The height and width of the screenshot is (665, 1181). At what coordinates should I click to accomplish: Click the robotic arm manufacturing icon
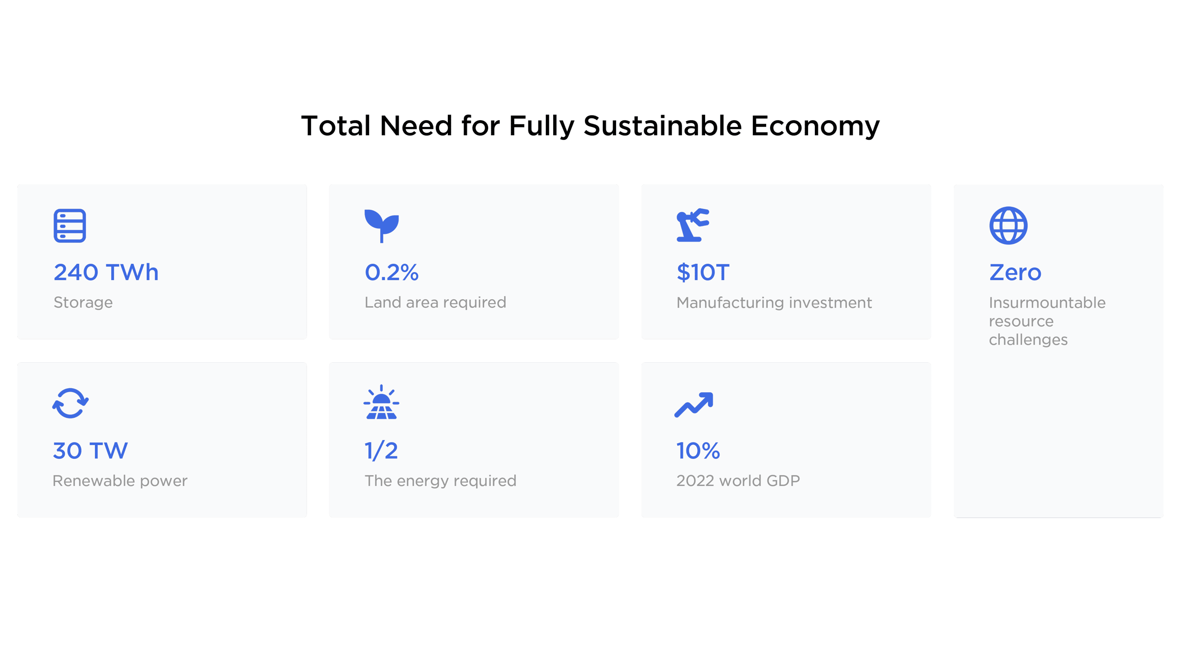pyautogui.click(x=693, y=225)
